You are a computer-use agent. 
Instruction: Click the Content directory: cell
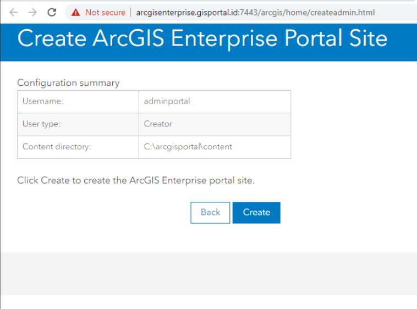coord(78,147)
